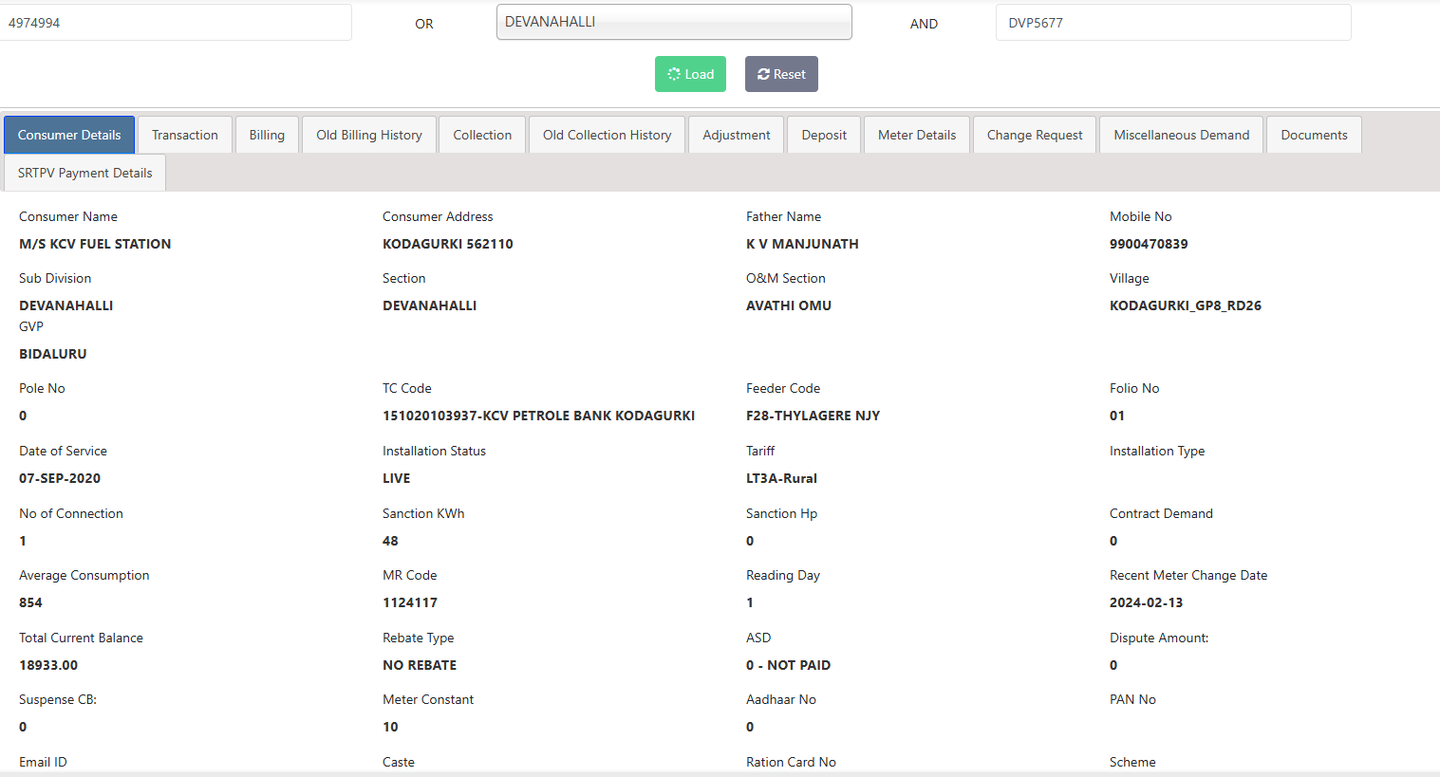Select folio number 01
Viewport: 1440px width, 777px height.
(1117, 416)
